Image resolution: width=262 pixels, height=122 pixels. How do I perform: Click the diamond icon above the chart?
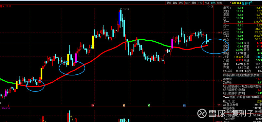click(x=209, y=7)
